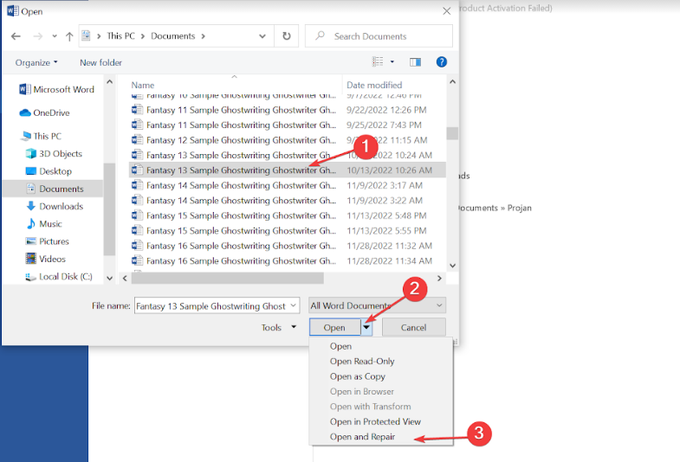Select Fantasy 14 file modified 11/9/2022 3:17 AM
The width and height of the screenshot is (680, 462).
point(287,185)
